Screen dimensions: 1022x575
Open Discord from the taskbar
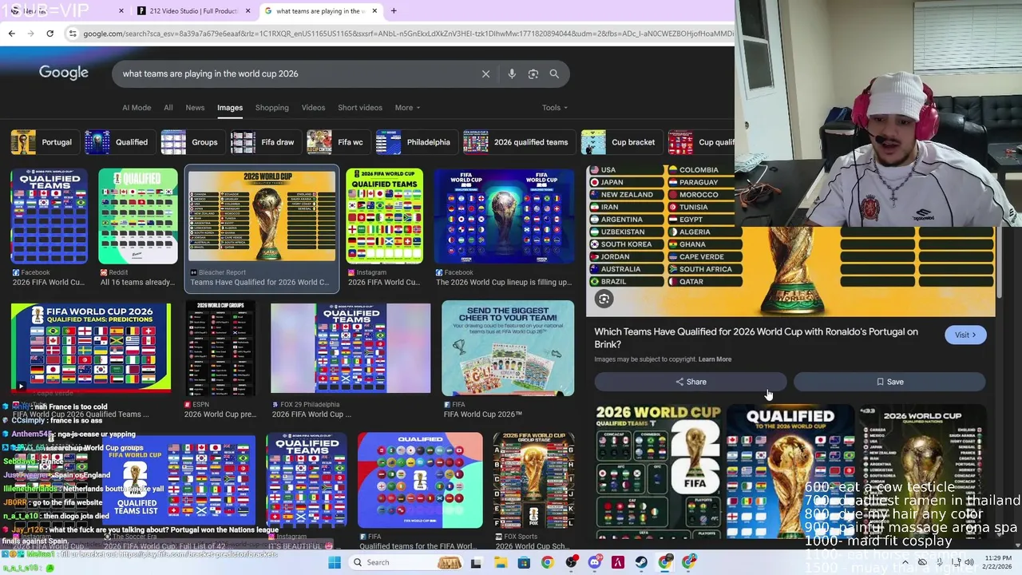(x=595, y=562)
